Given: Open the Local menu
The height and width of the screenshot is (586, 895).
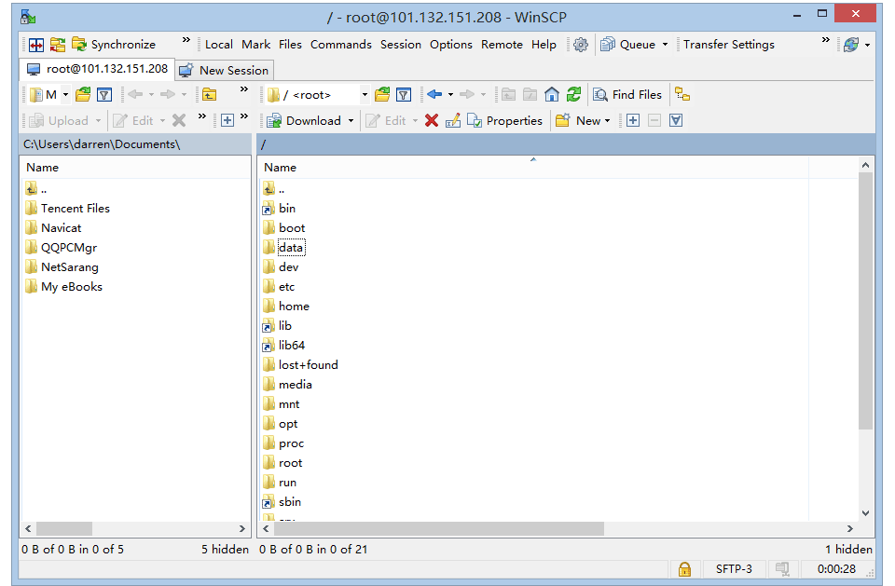Looking at the screenshot, I should pyautogui.click(x=218, y=45).
